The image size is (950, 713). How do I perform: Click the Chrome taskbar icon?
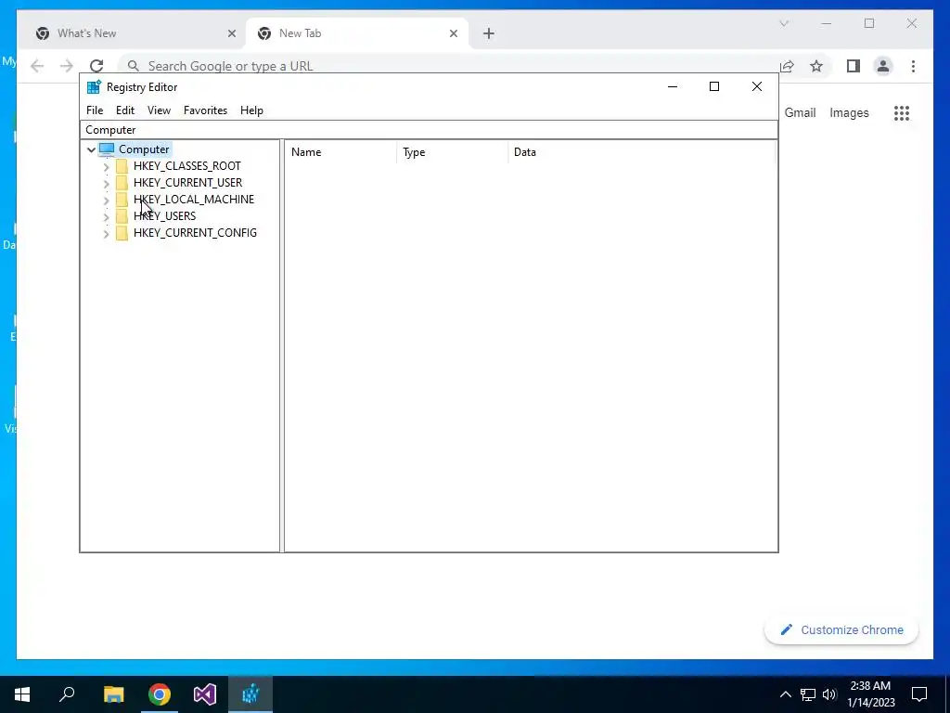click(x=160, y=694)
